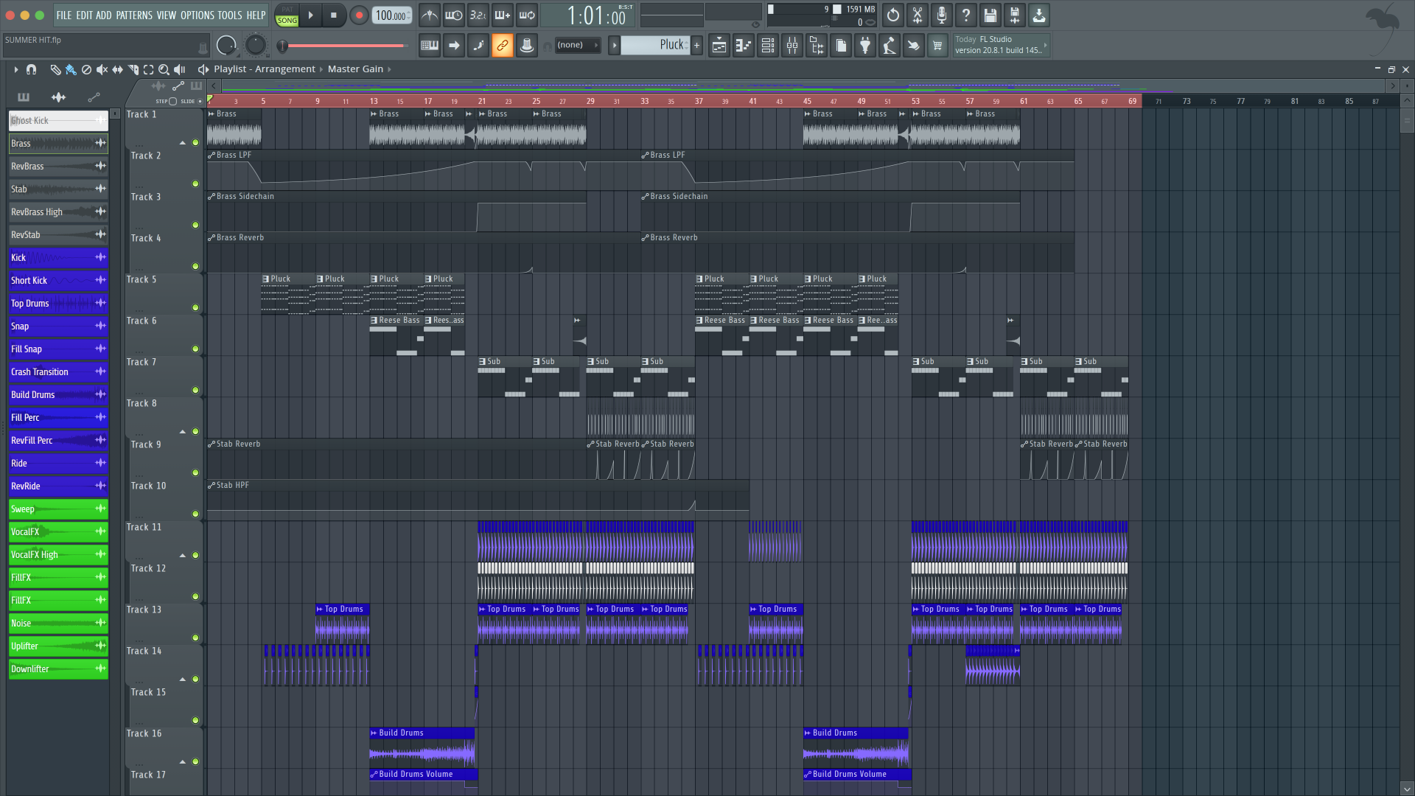Image resolution: width=1415 pixels, height=796 pixels.
Task: Click the Tempo tapper icon
Action: 890,46
